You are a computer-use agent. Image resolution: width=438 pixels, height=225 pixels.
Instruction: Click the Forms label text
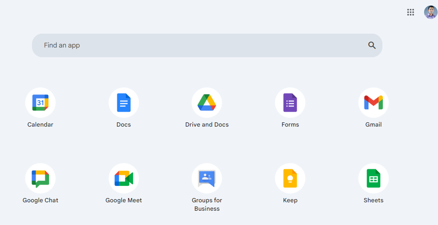pos(290,124)
